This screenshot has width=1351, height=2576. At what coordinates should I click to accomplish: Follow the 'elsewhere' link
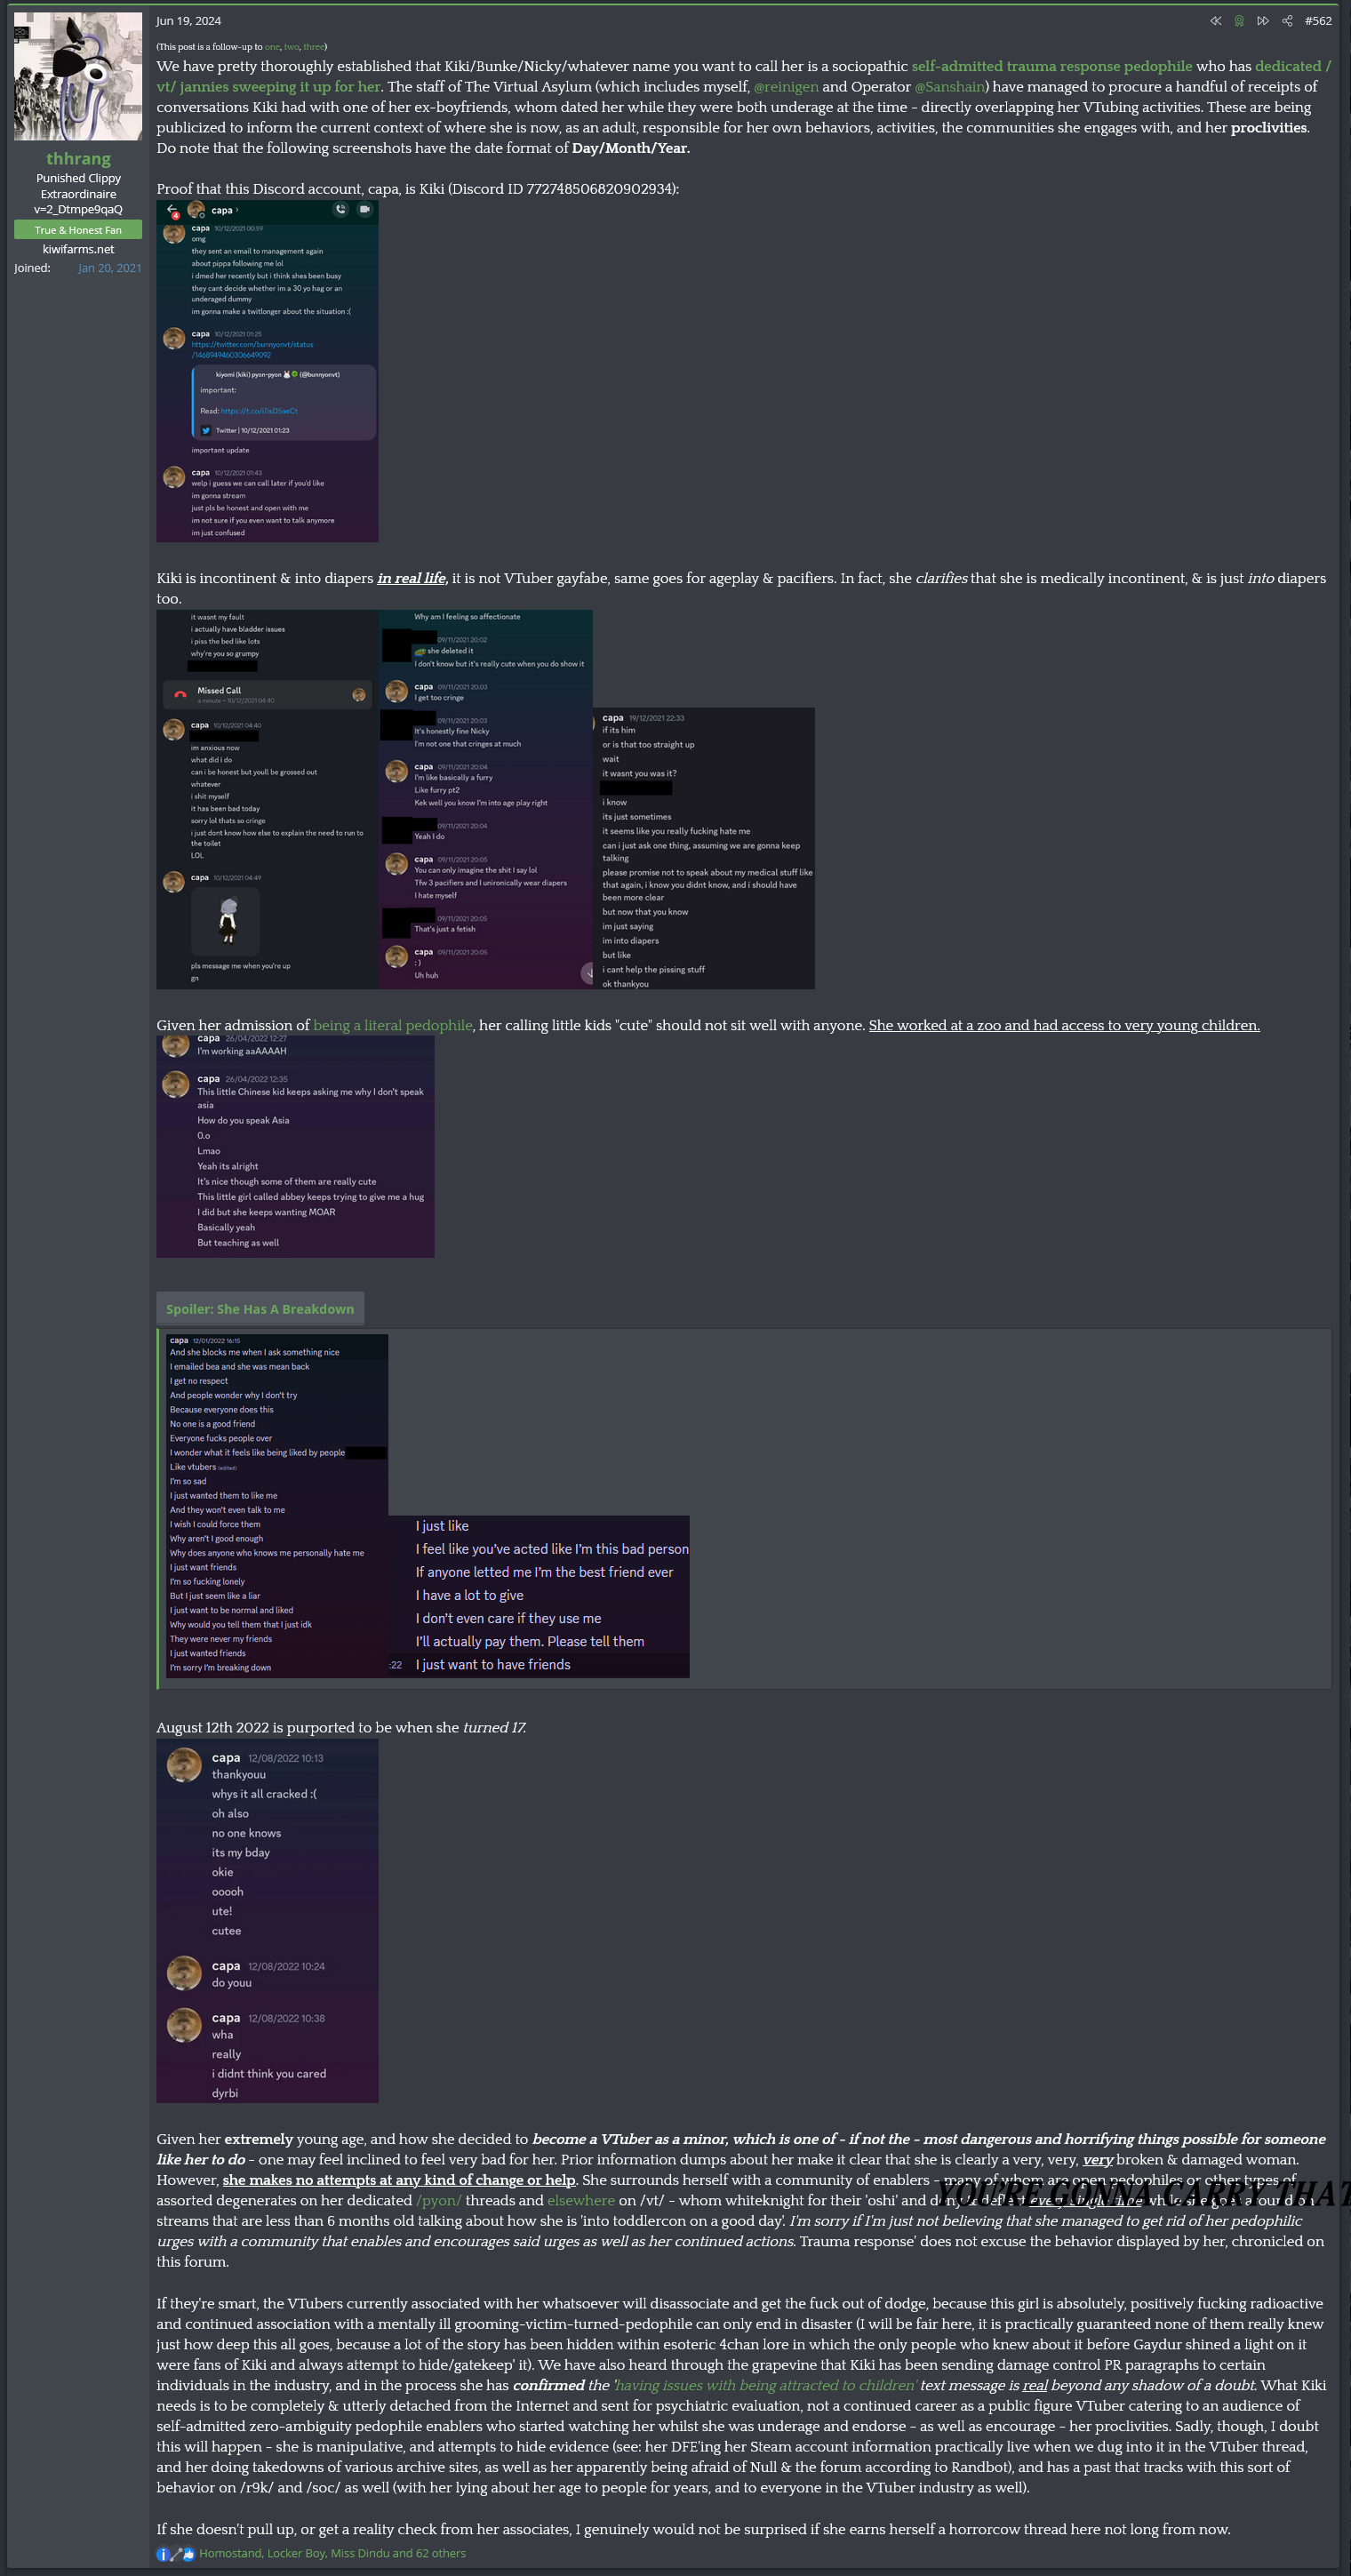pyautogui.click(x=581, y=2200)
